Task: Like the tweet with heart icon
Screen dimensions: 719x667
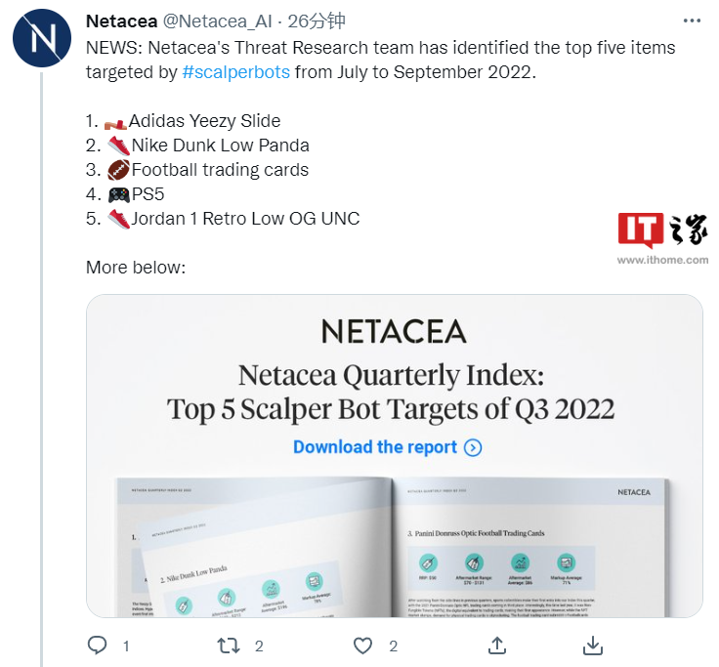Action: (x=362, y=646)
